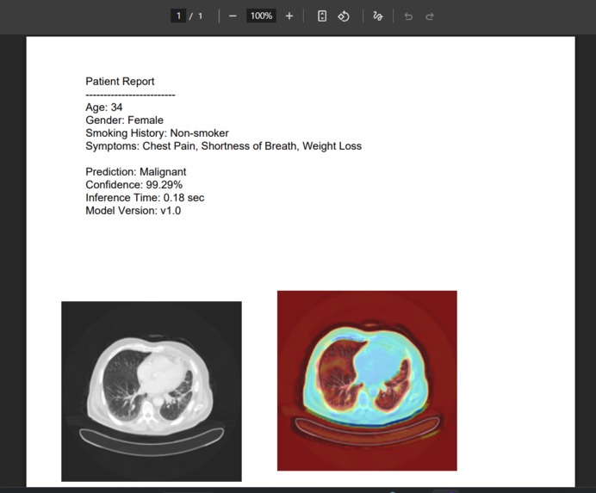Image resolution: width=596 pixels, height=493 pixels.
Task: Select the 'Age: 34' line
Action: [103, 107]
